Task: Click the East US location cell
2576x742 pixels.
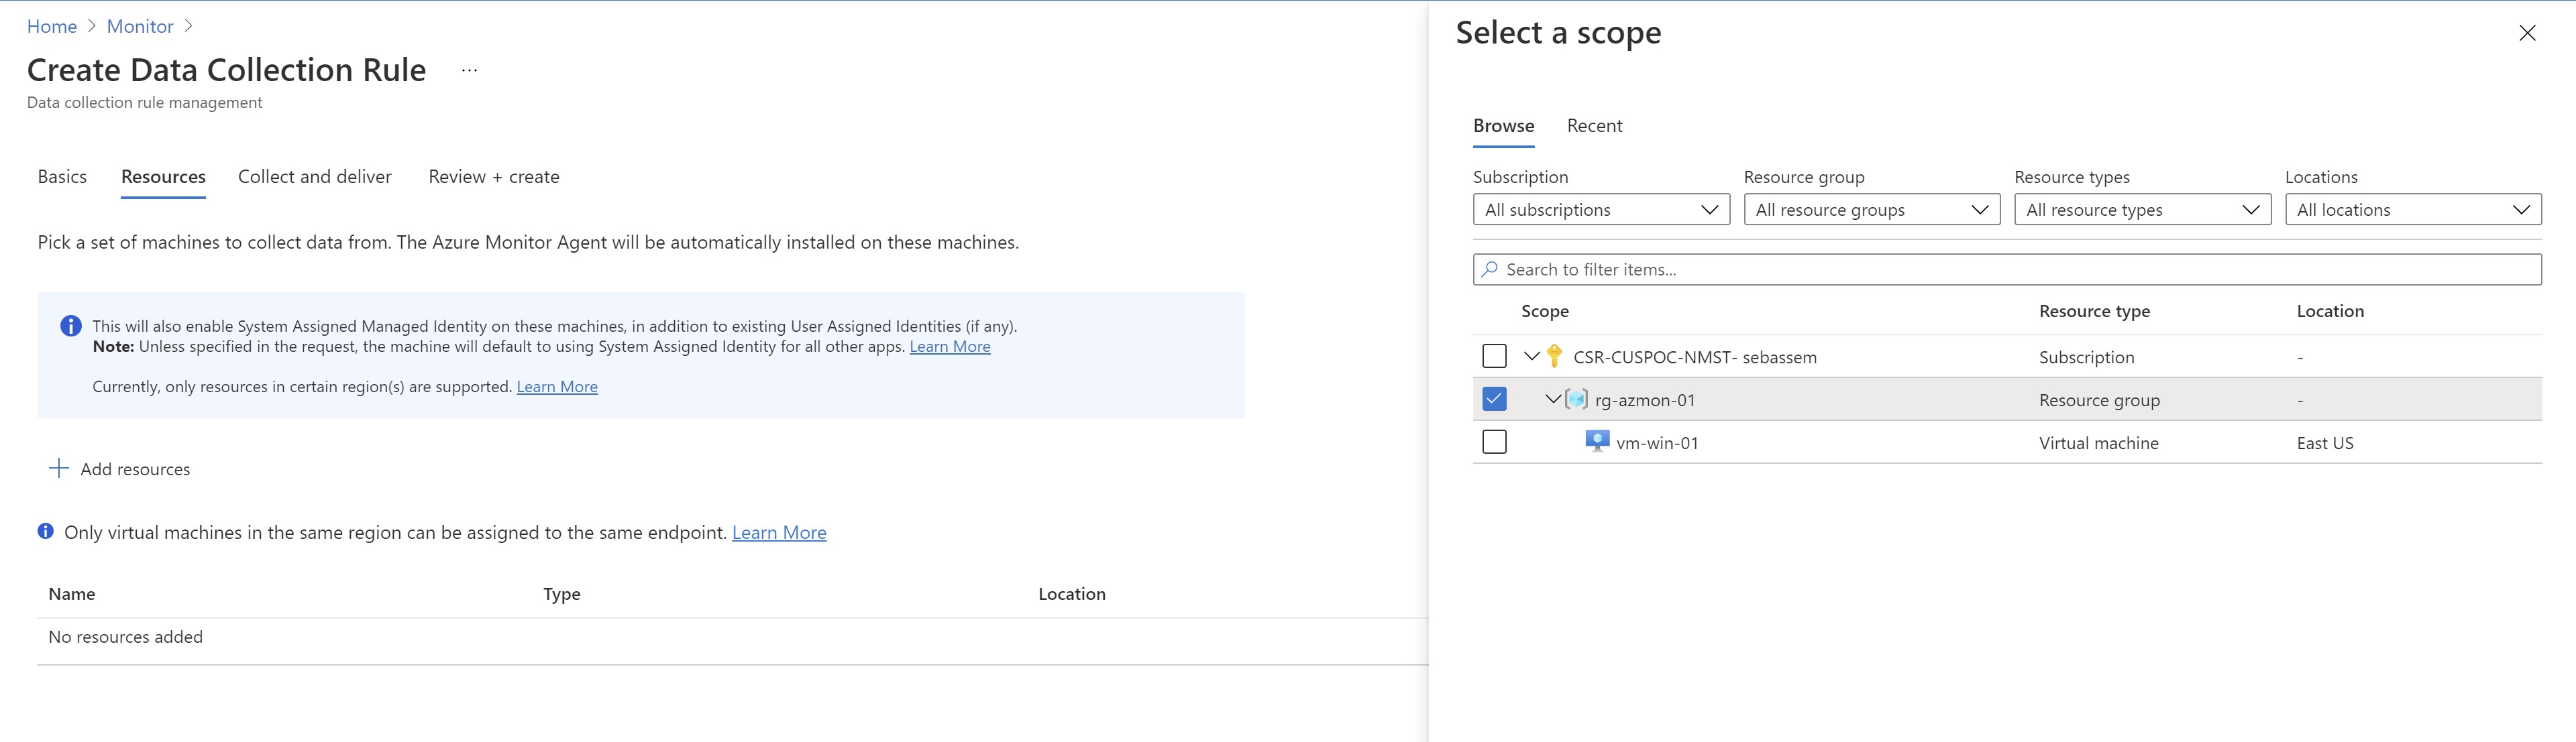Action: click(2325, 442)
